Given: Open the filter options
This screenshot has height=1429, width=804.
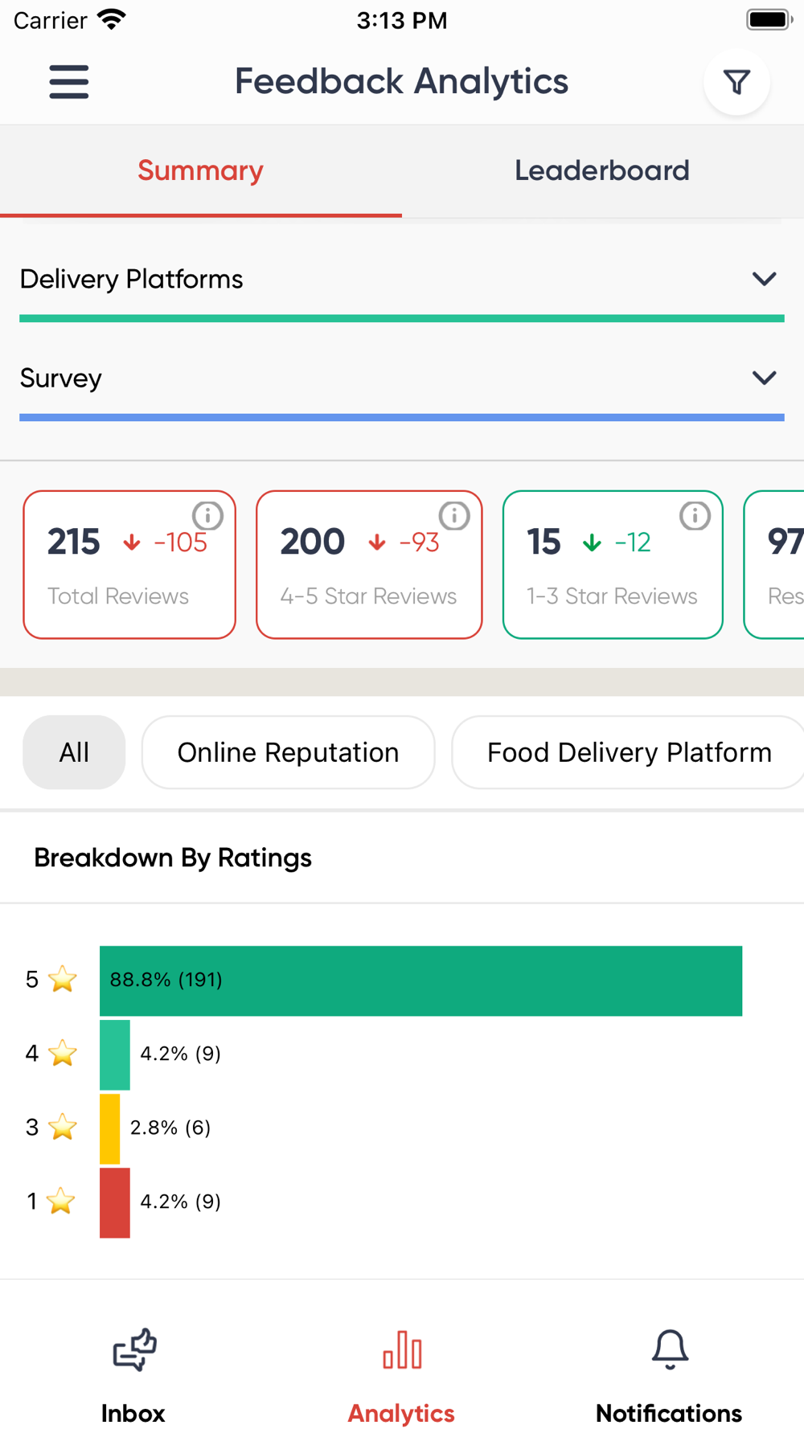Looking at the screenshot, I should tap(736, 82).
